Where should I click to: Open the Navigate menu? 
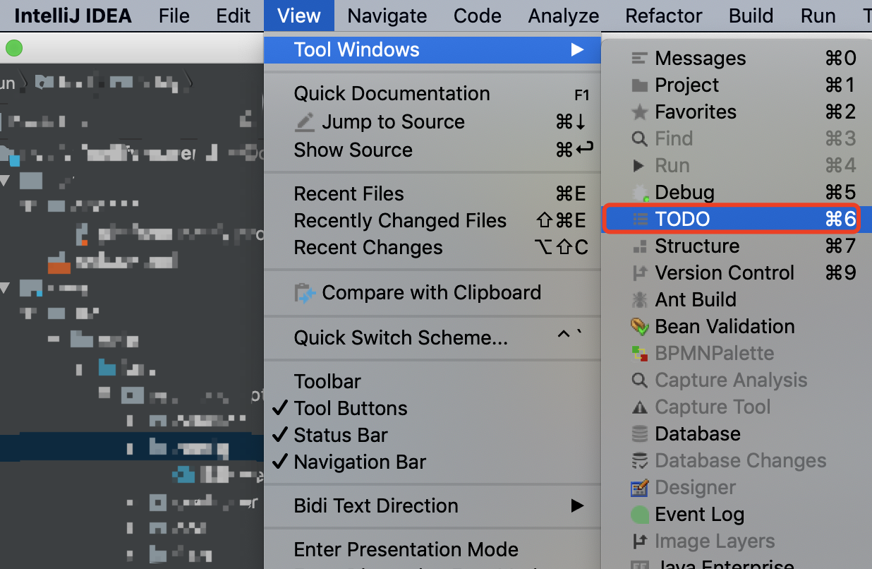(387, 16)
